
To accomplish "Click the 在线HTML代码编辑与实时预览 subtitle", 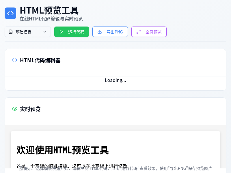I will click(x=51, y=19).
